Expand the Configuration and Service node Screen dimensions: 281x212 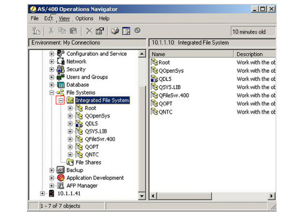51,54
